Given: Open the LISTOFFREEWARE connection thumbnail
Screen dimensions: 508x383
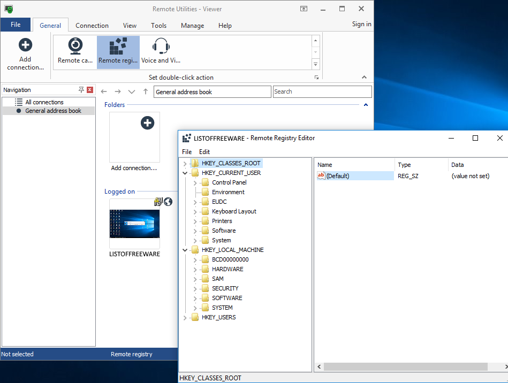Looking at the screenshot, I should click(x=134, y=224).
